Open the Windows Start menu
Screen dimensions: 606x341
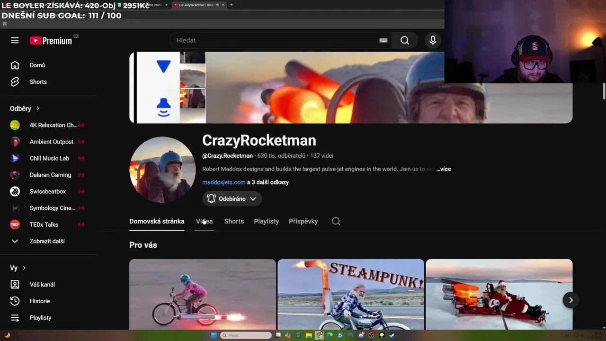point(214,335)
